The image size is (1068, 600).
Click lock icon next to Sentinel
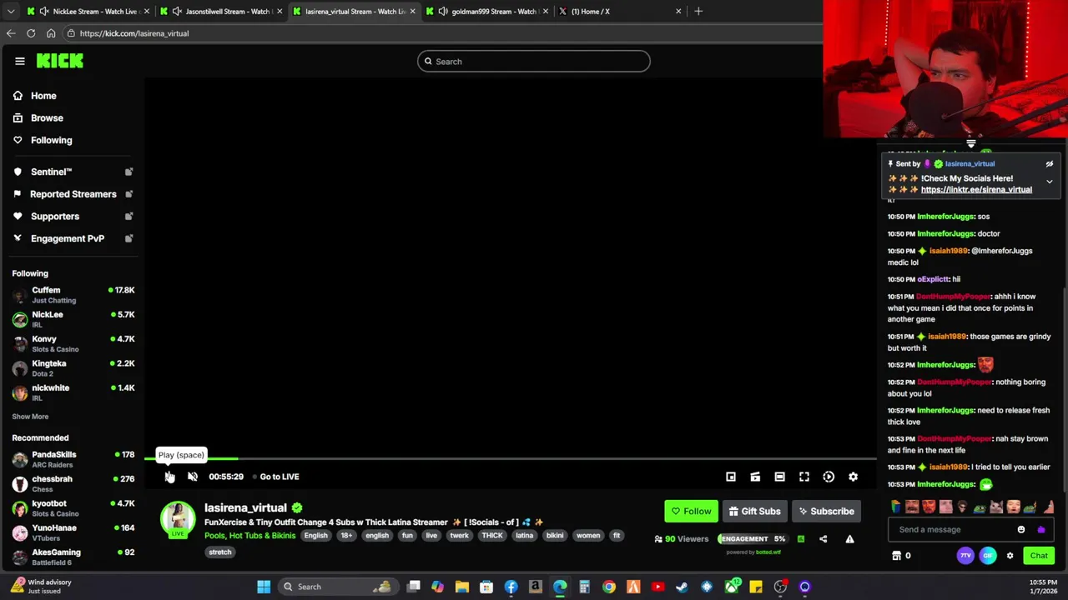pos(128,172)
